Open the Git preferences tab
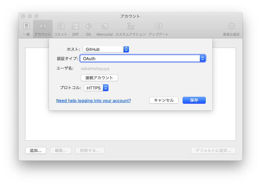The width and height of the screenshot is (261, 185). click(89, 29)
